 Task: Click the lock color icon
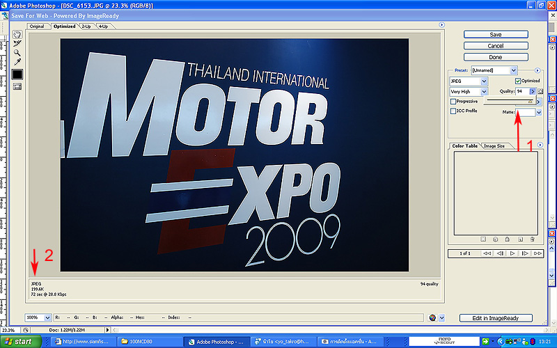508,239
